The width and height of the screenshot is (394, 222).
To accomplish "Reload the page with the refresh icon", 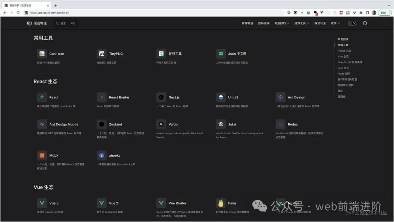I will [x=18, y=13].
